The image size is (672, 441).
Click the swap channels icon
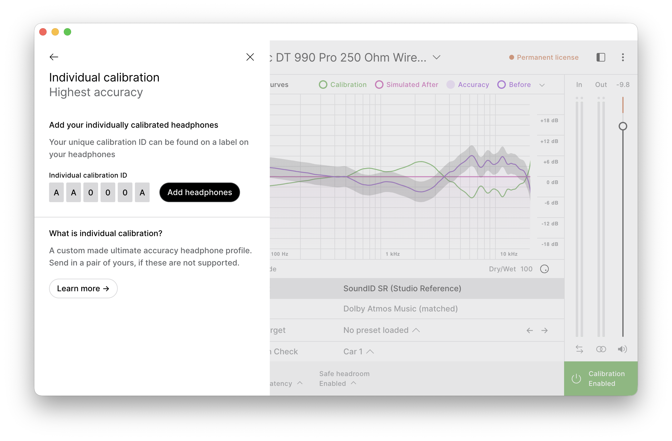pyautogui.click(x=579, y=349)
